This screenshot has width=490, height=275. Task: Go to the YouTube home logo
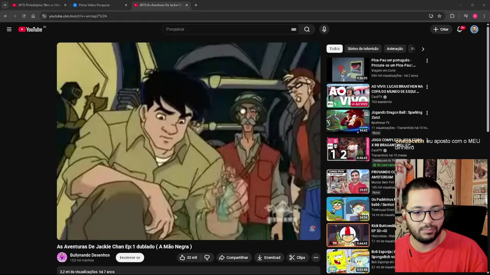pyautogui.click(x=30, y=29)
